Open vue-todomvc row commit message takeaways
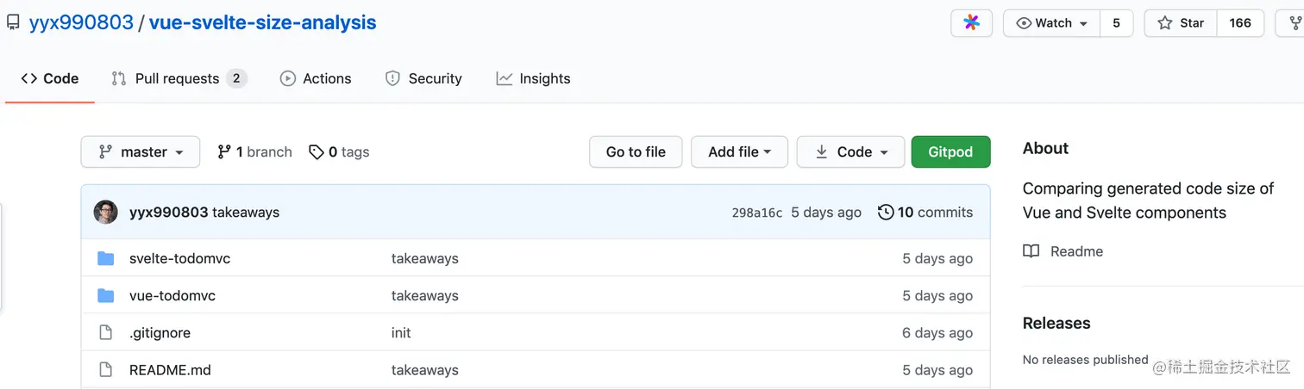 [x=425, y=295]
